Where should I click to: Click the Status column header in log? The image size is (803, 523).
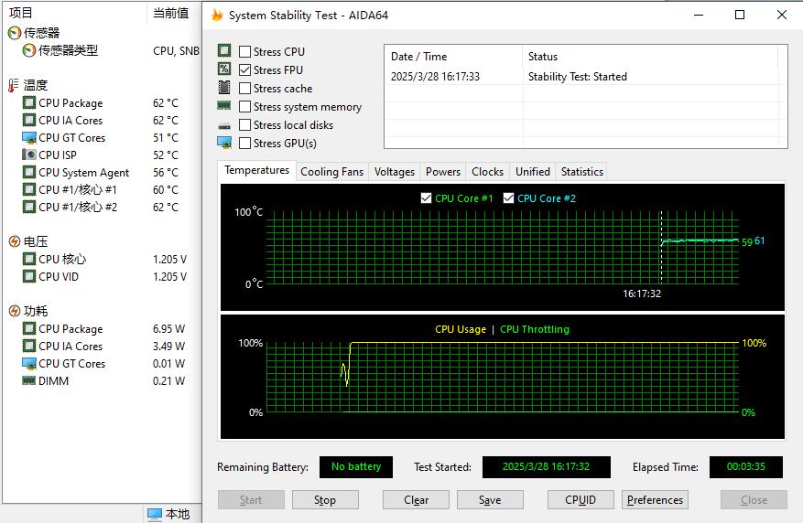650,57
